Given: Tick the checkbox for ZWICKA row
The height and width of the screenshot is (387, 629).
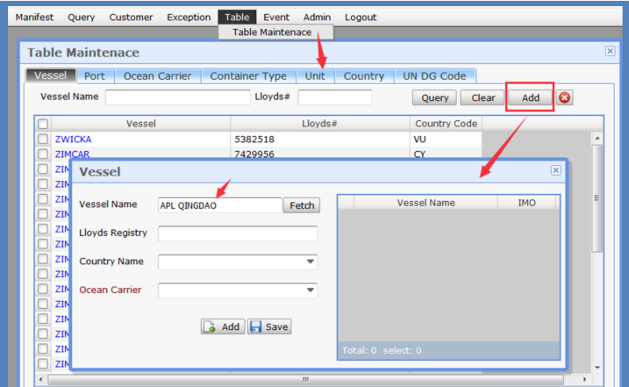Looking at the screenshot, I should 43,140.
